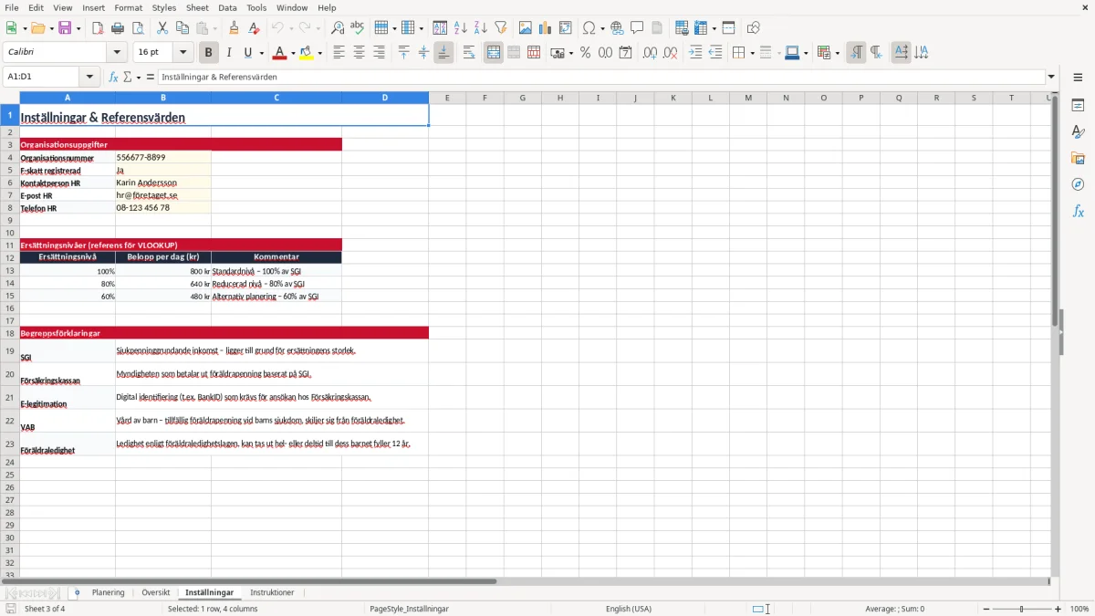Open the Data menu

(x=227, y=7)
